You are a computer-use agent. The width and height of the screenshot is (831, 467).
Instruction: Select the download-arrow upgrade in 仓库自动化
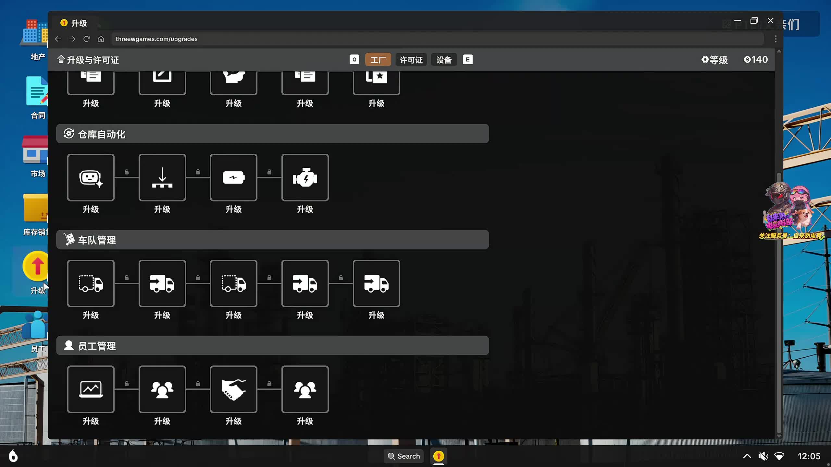coord(162,177)
